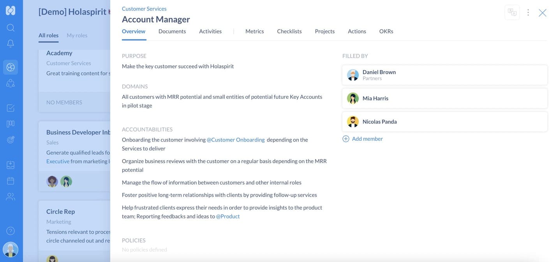
Task: Switch to the Overview tab
Action: click(134, 31)
